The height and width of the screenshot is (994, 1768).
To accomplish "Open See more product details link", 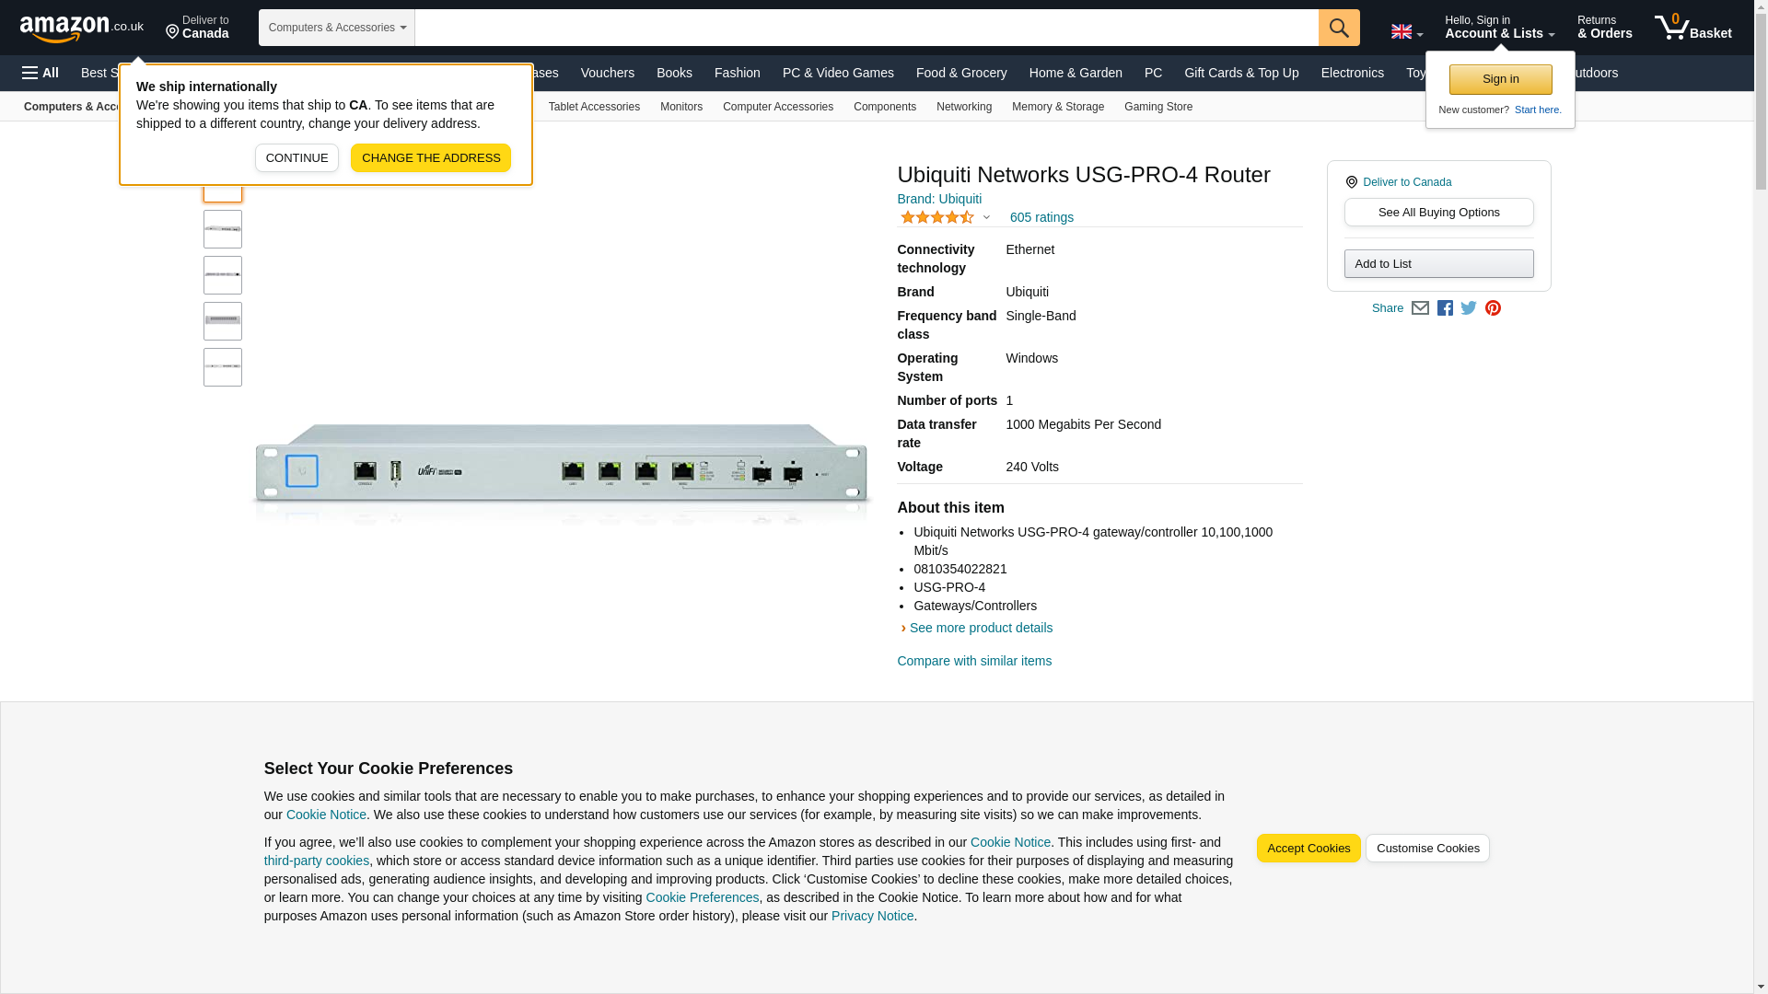I will [980, 628].
